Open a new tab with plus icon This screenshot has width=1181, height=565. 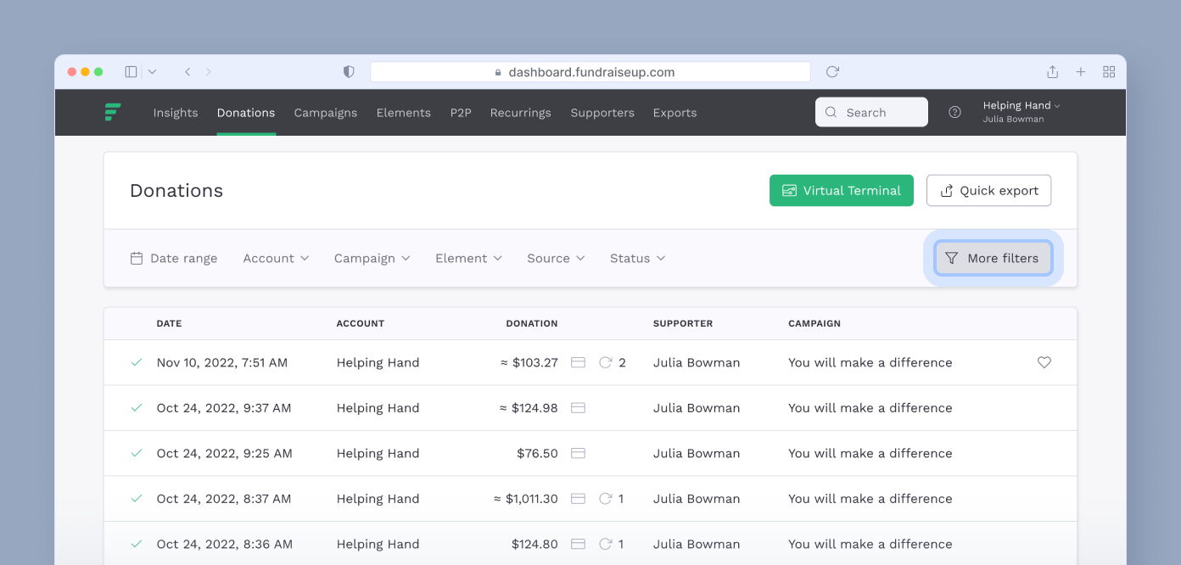pyautogui.click(x=1081, y=72)
